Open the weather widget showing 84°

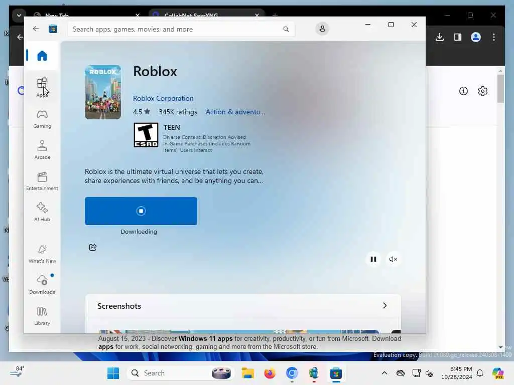17,372
